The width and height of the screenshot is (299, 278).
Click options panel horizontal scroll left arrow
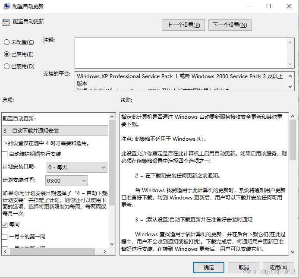click(x=5, y=252)
